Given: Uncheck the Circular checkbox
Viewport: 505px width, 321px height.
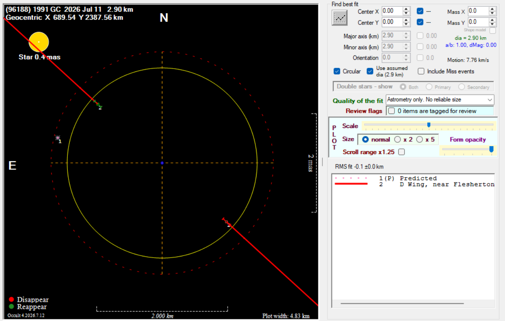Looking at the screenshot, I should (x=337, y=71).
